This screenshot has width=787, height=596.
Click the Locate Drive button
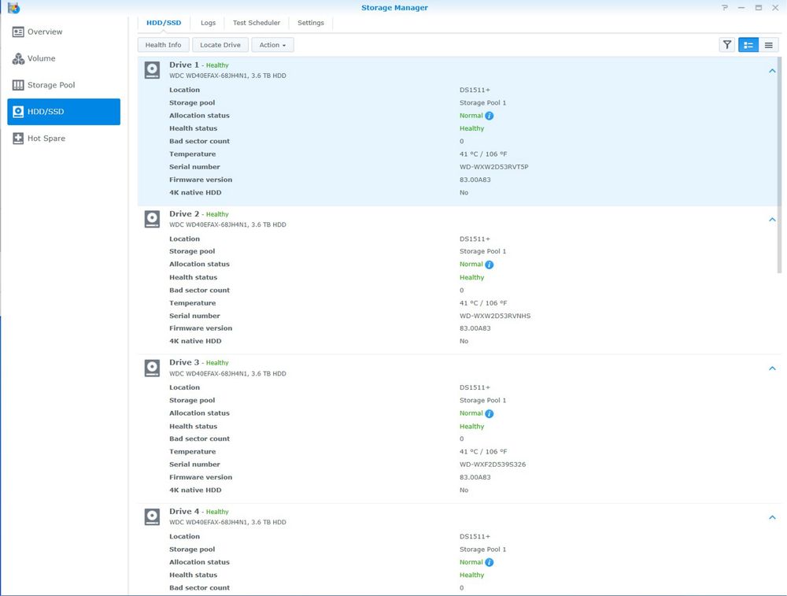220,45
